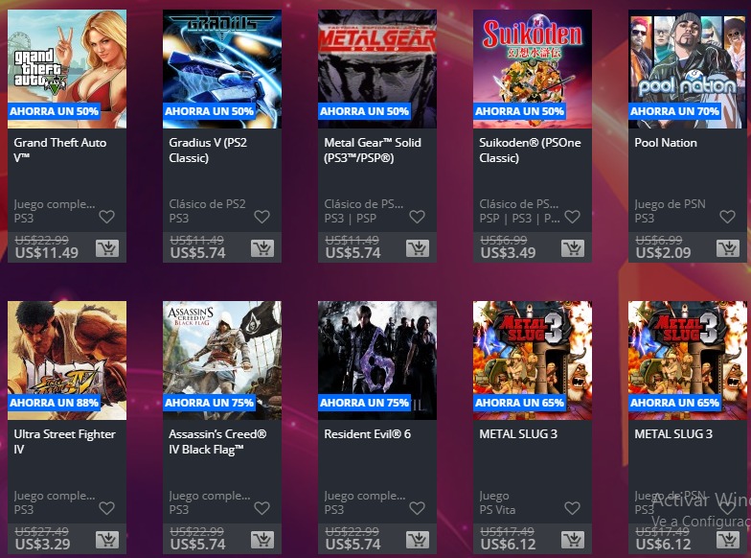Toggle wishlist heart for Assassin's Creed IV
The height and width of the screenshot is (558, 751).
pyautogui.click(x=262, y=508)
